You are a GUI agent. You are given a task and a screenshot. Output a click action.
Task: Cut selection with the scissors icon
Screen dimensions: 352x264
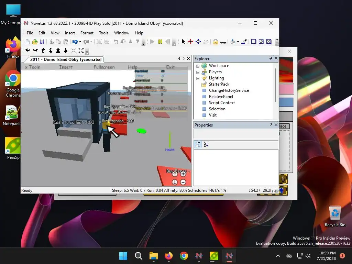52,42
